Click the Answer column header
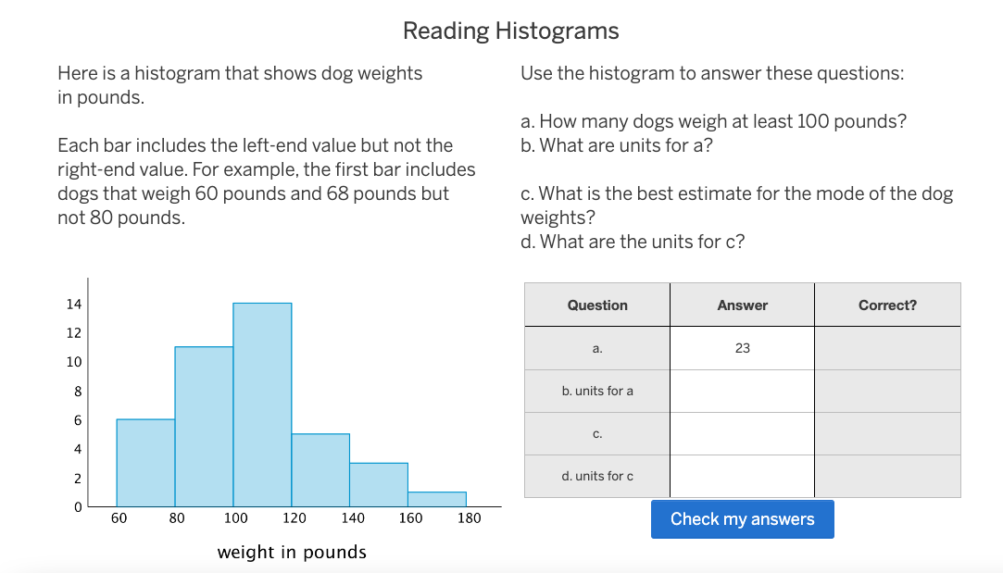1003x573 pixels. click(x=741, y=305)
